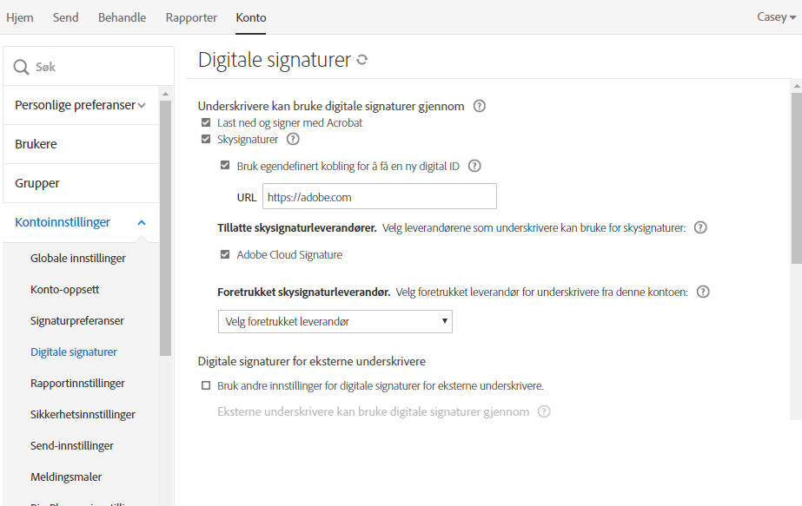
Task: Click inside the URL text field
Action: click(379, 196)
